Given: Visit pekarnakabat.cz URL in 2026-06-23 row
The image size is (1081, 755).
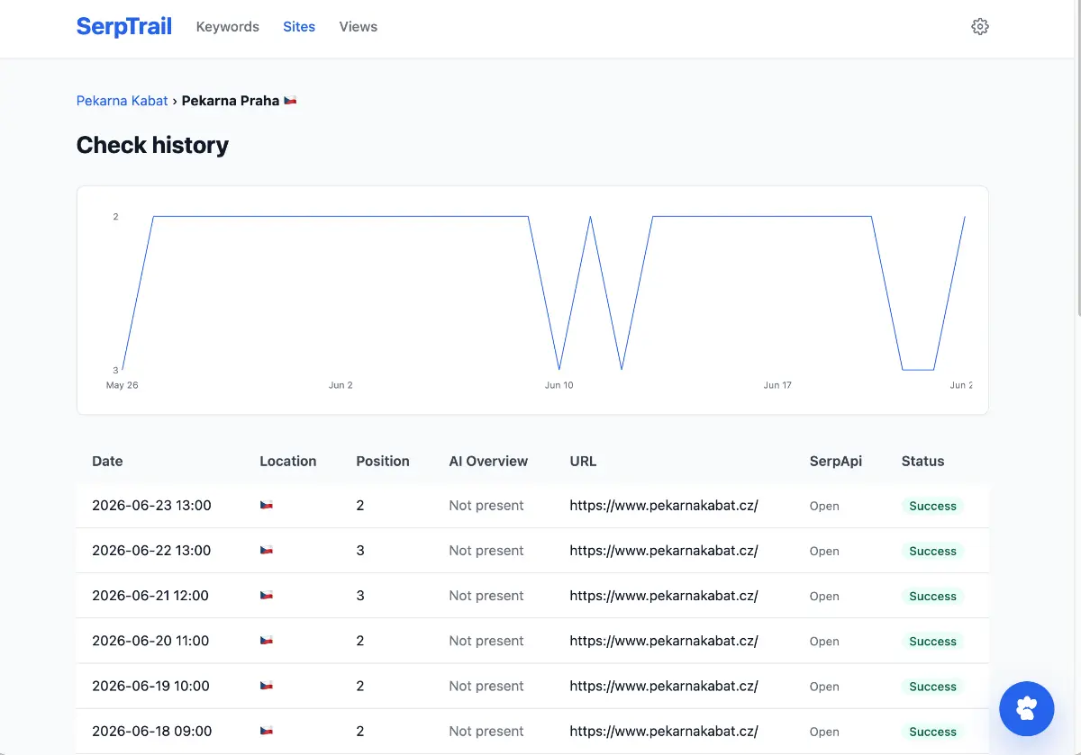Looking at the screenshot, I should point(664,506).
